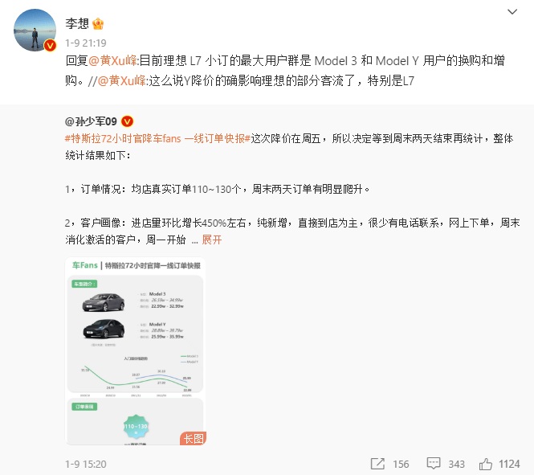Open the 车Fans infographic thumbnail
534x475 pixels.
pos(136,351)
